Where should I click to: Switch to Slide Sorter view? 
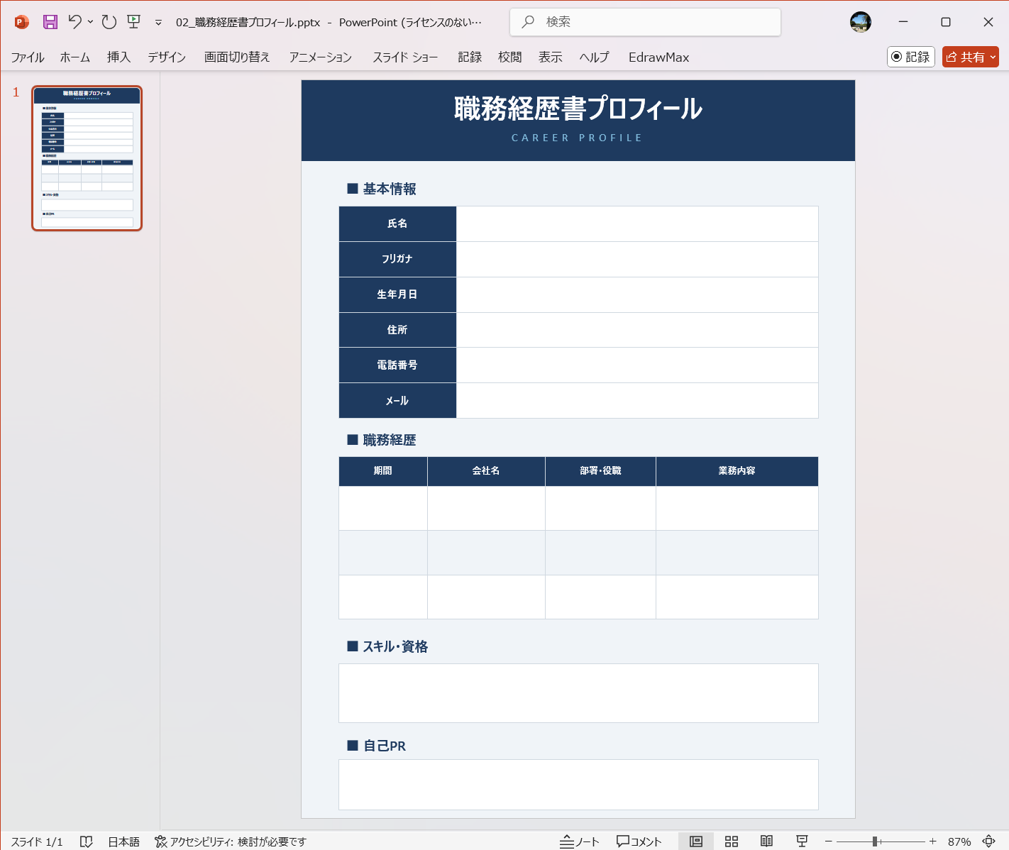coord(732,841)
